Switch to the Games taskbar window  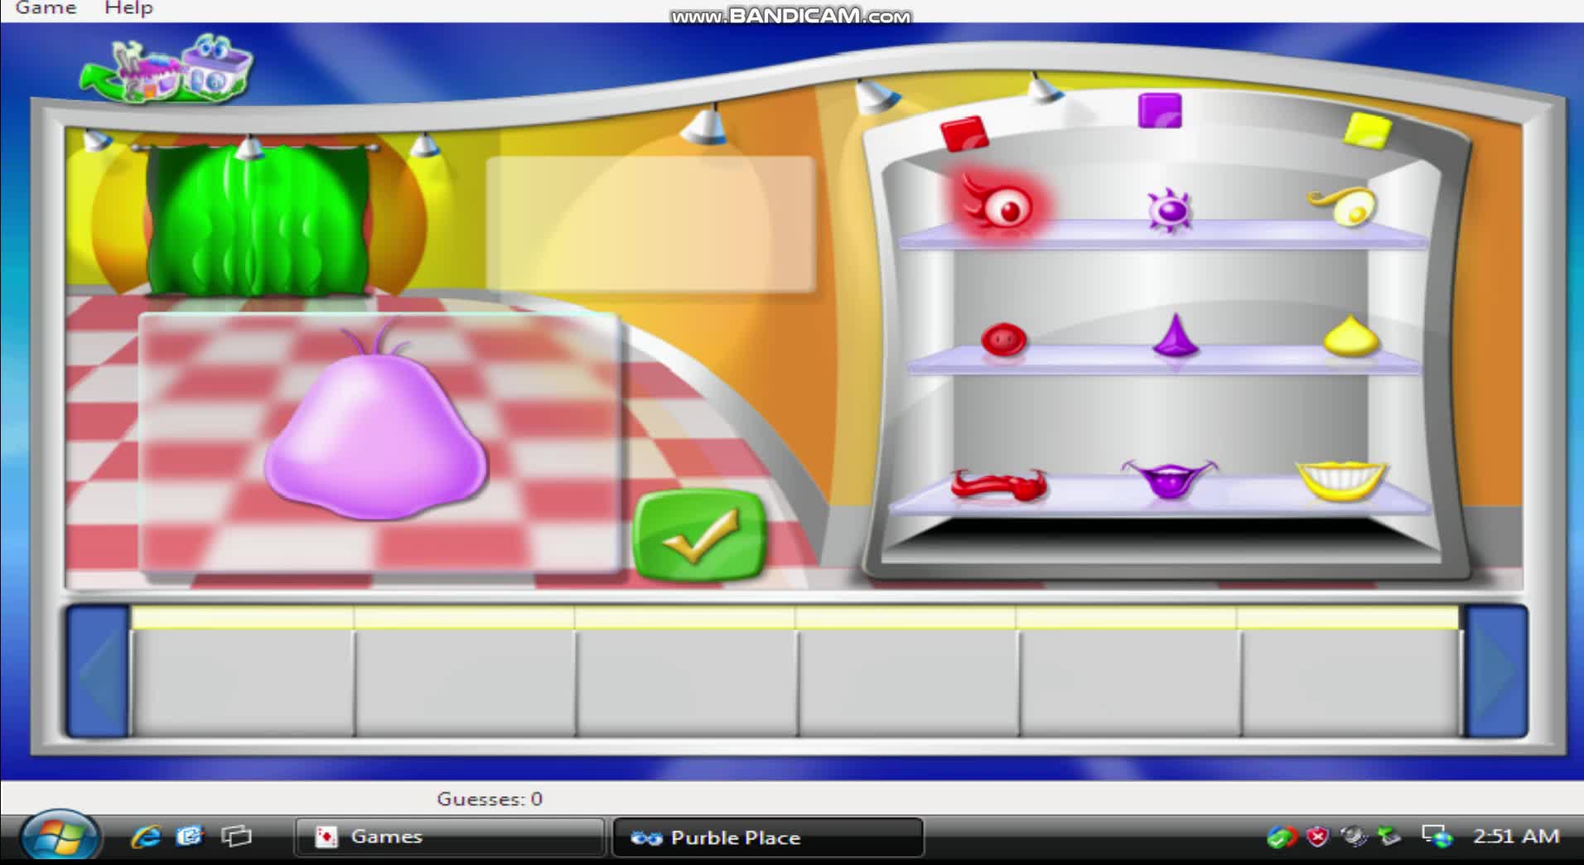450,837
